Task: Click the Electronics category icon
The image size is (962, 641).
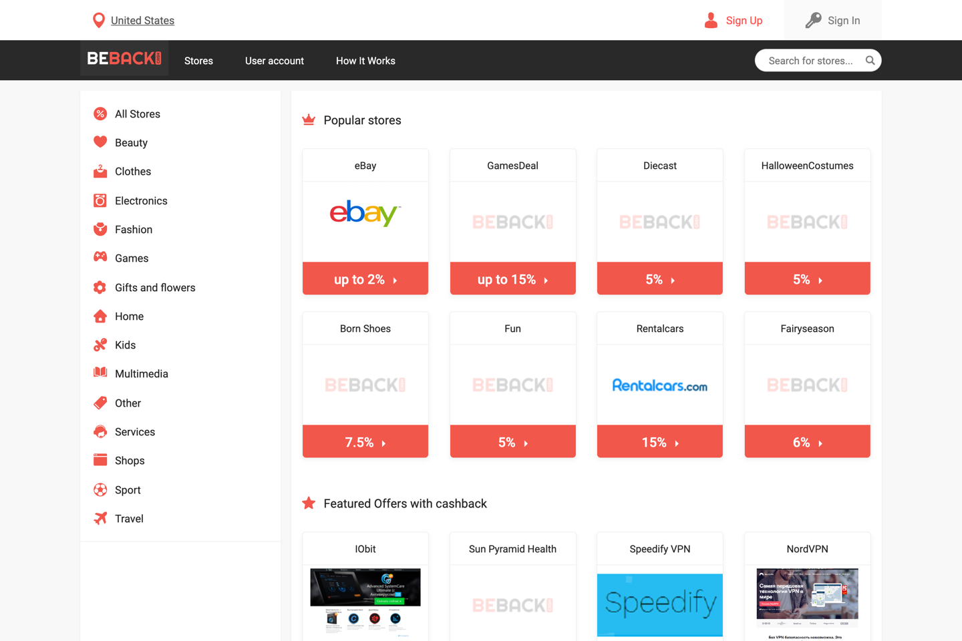Action: point(100,200)
